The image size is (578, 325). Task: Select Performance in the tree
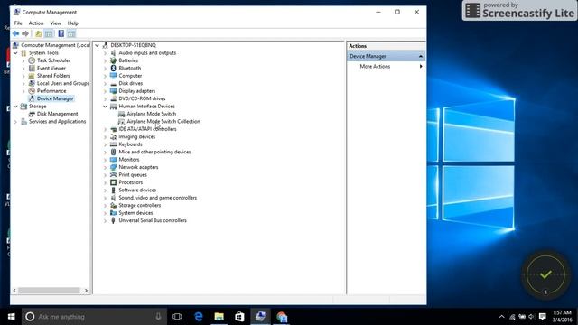point(51,91)
